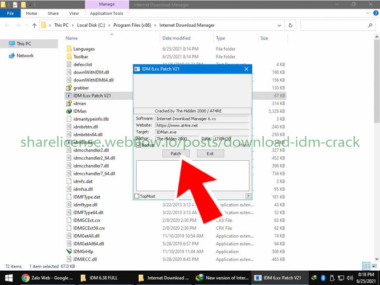The image size is (380, 285).
Task: Select IDM 6.xx Patch V21 file icon
Action: pyautogui.click(x=69, y=96)
